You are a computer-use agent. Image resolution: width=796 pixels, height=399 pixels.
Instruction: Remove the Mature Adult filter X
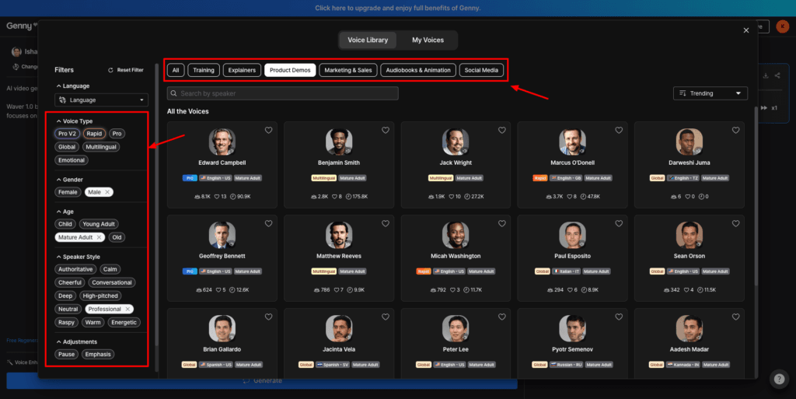pyautogui.click(x=99, y=237)
